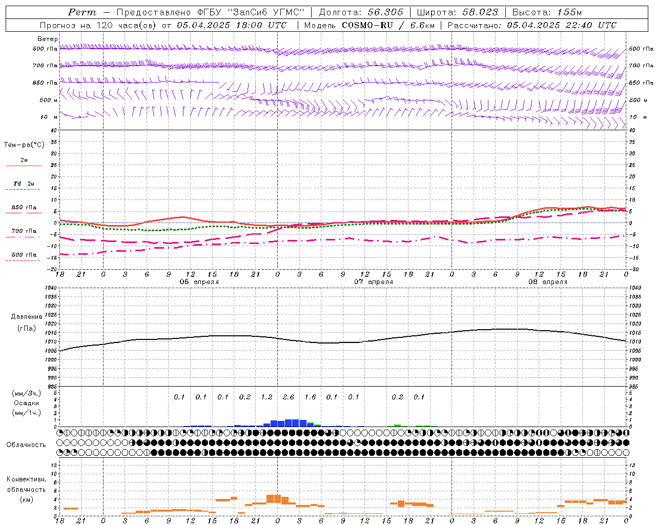Click the 'Осадки' precipitation label

pos(27,403)
